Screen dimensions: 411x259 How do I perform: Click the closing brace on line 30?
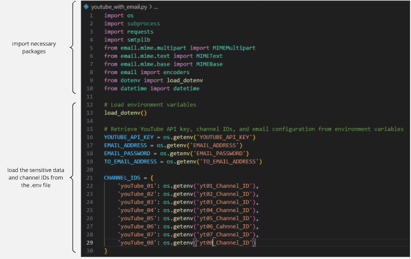[x=105, y=251]
